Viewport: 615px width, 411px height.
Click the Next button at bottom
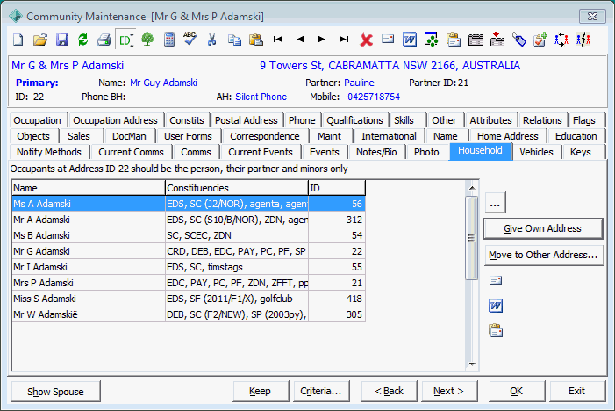pyautogui.click(x=448, y=391)
